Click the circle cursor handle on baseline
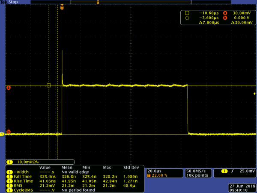 click(x=57, y=134)
